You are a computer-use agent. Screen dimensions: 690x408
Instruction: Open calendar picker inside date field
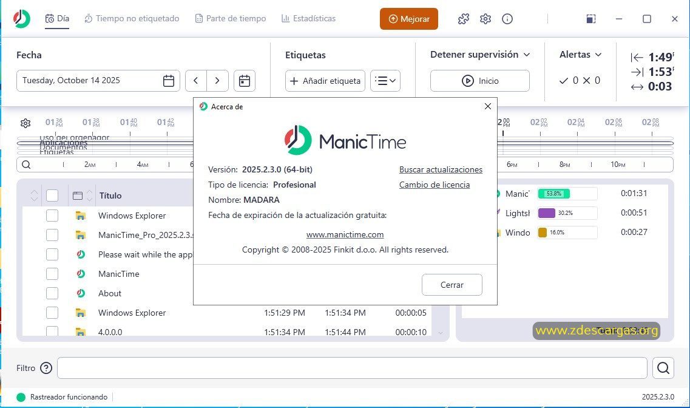169,81
